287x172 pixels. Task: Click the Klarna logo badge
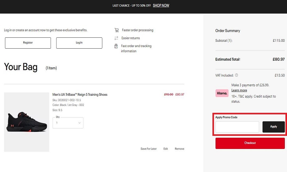(x=222, y=93)
